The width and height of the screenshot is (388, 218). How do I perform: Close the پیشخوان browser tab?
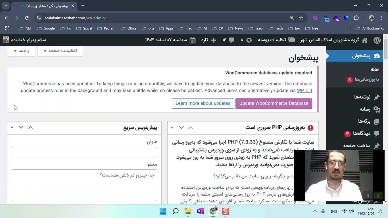(x=73, y=6)
